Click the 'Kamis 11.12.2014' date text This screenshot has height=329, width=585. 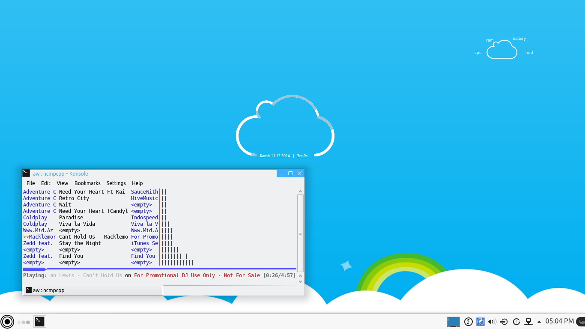tap(275, 156)
